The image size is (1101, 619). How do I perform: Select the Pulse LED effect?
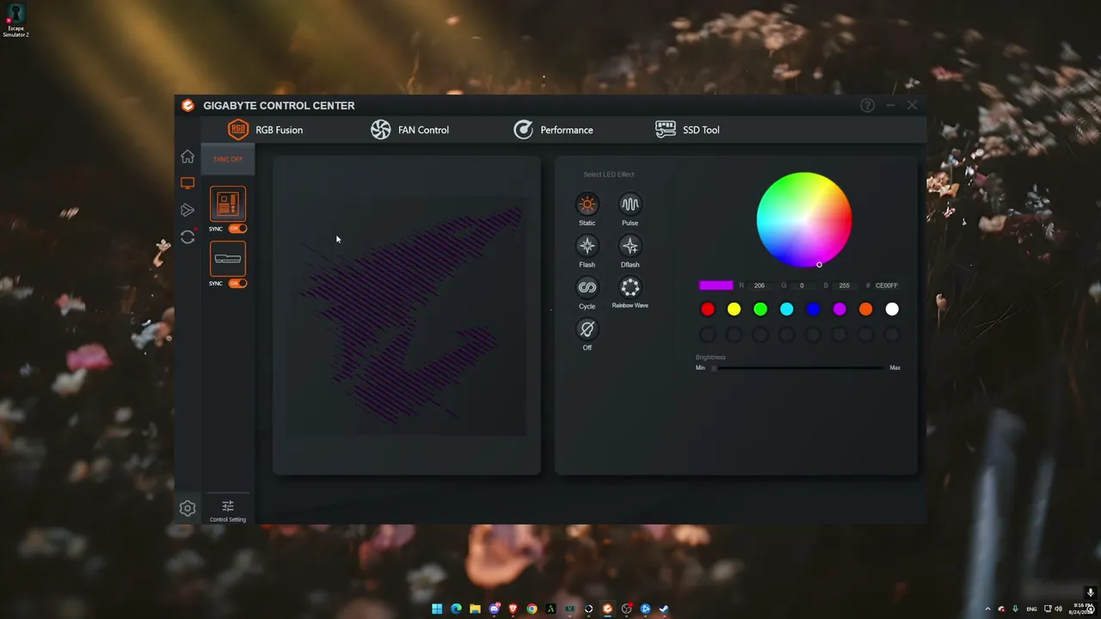(x=630, y=204)
